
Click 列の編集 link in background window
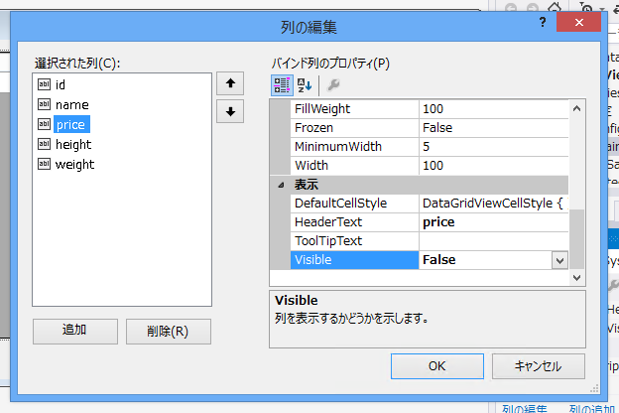[x=525, y=409]
